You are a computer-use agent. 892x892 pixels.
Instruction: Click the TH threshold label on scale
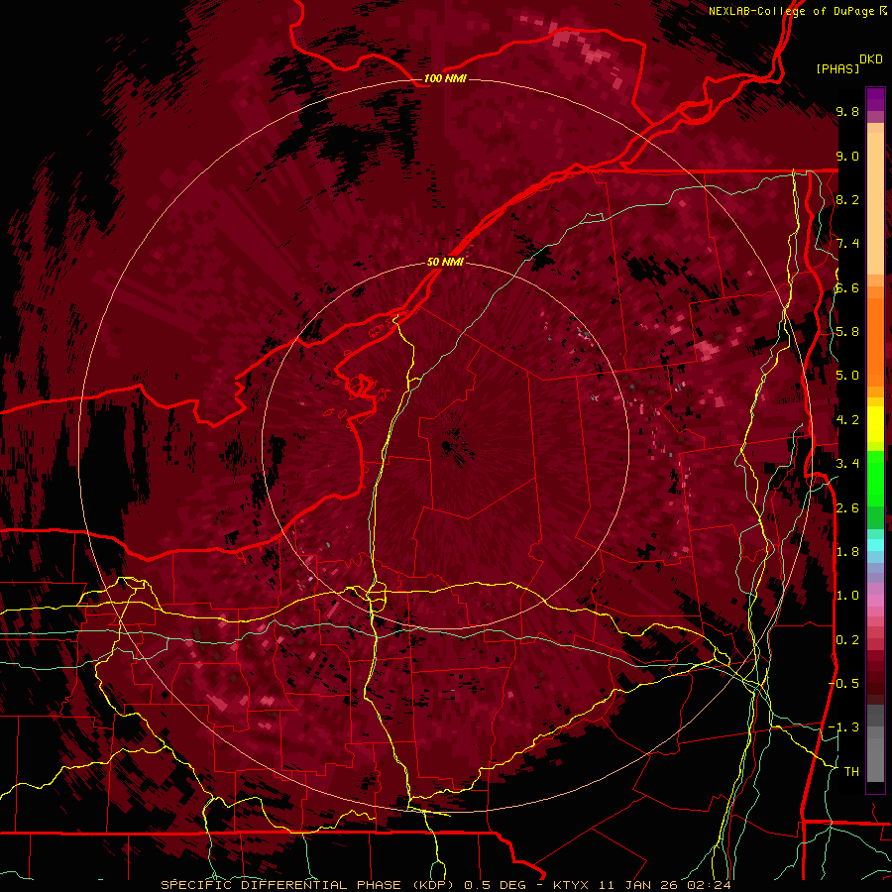click(851, 771)
